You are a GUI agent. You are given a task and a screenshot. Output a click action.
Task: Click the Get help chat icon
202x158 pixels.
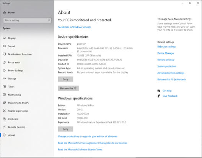159,91
